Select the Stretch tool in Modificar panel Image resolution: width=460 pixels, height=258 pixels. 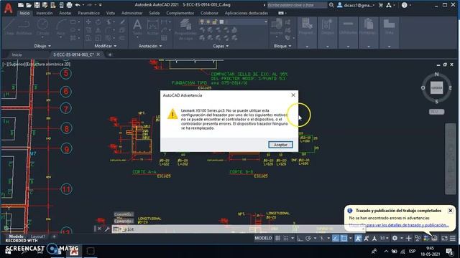[x=88, y=38]
